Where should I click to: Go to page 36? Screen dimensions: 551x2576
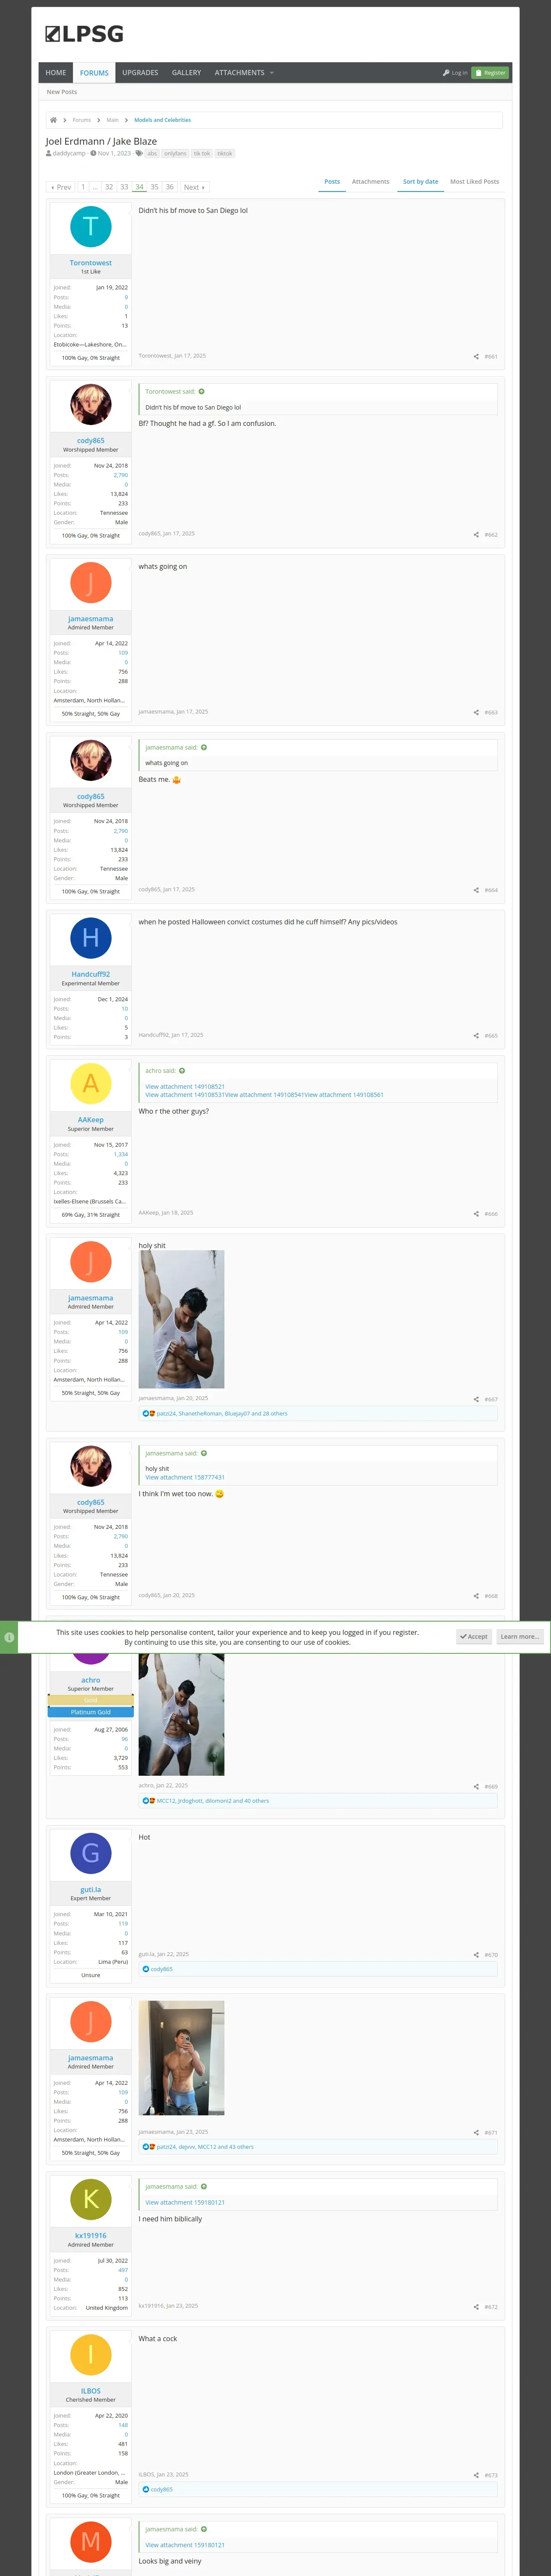click(x=169, y=187)
